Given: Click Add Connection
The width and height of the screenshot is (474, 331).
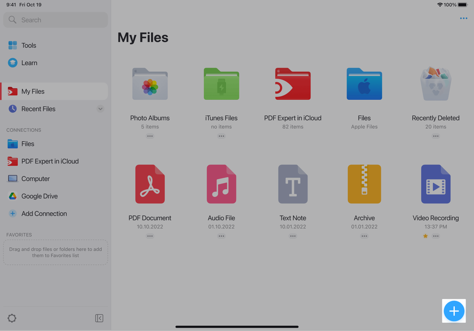Looking at the screenshot, I should pyautogui.click(x=44, y=213).
